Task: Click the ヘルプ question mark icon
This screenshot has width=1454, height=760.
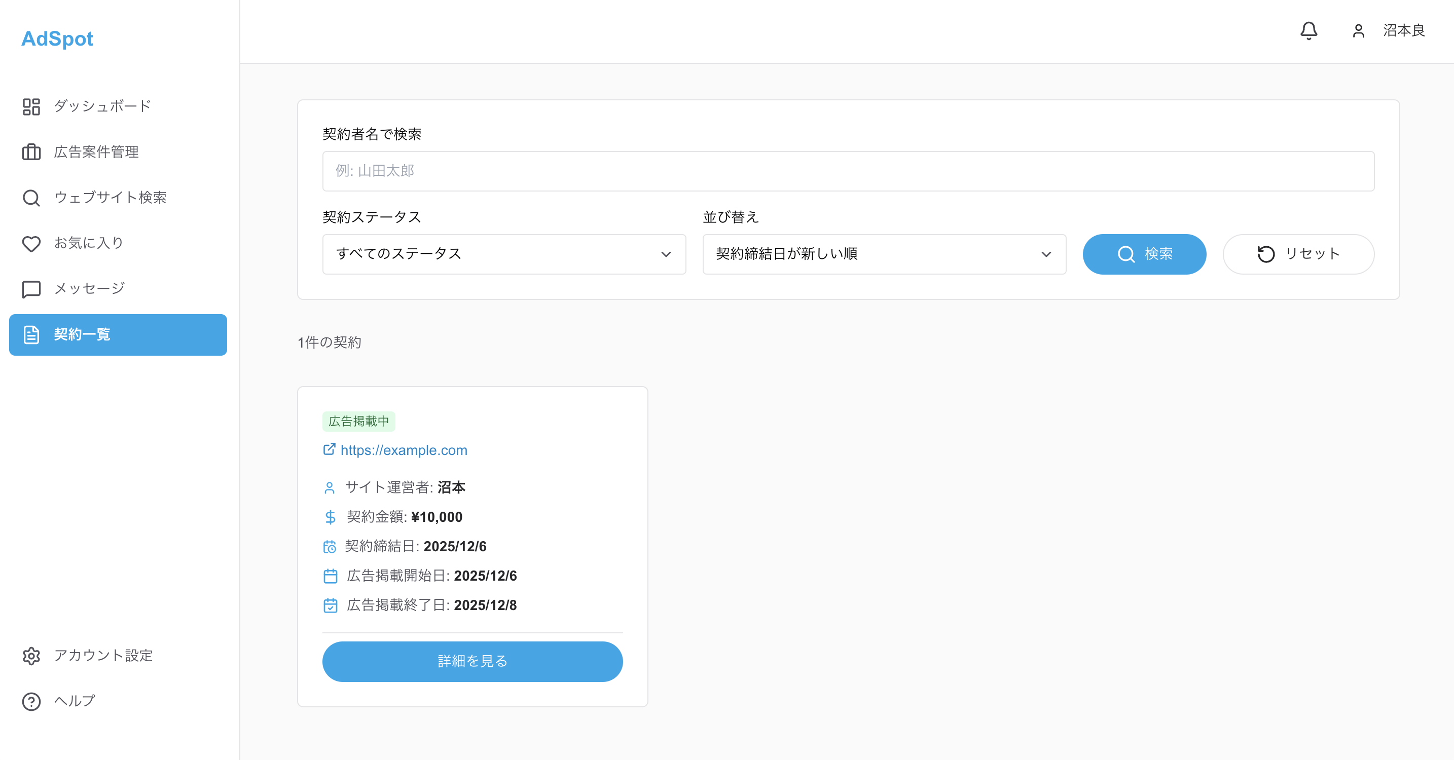Action: click(x=31, y=701)
